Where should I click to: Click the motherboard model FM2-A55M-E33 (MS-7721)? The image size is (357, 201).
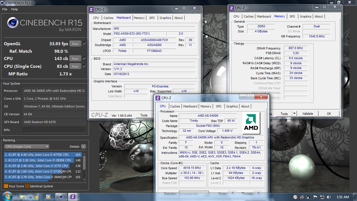tap(139, 34)
